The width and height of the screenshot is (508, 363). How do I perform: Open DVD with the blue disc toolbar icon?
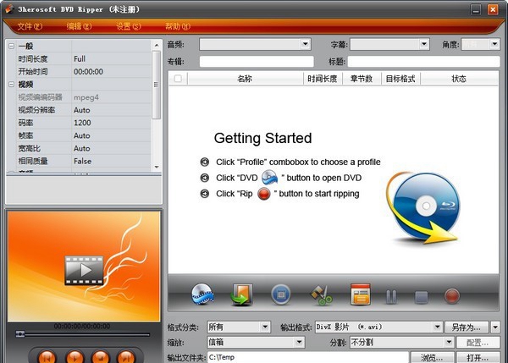point(202,294)
